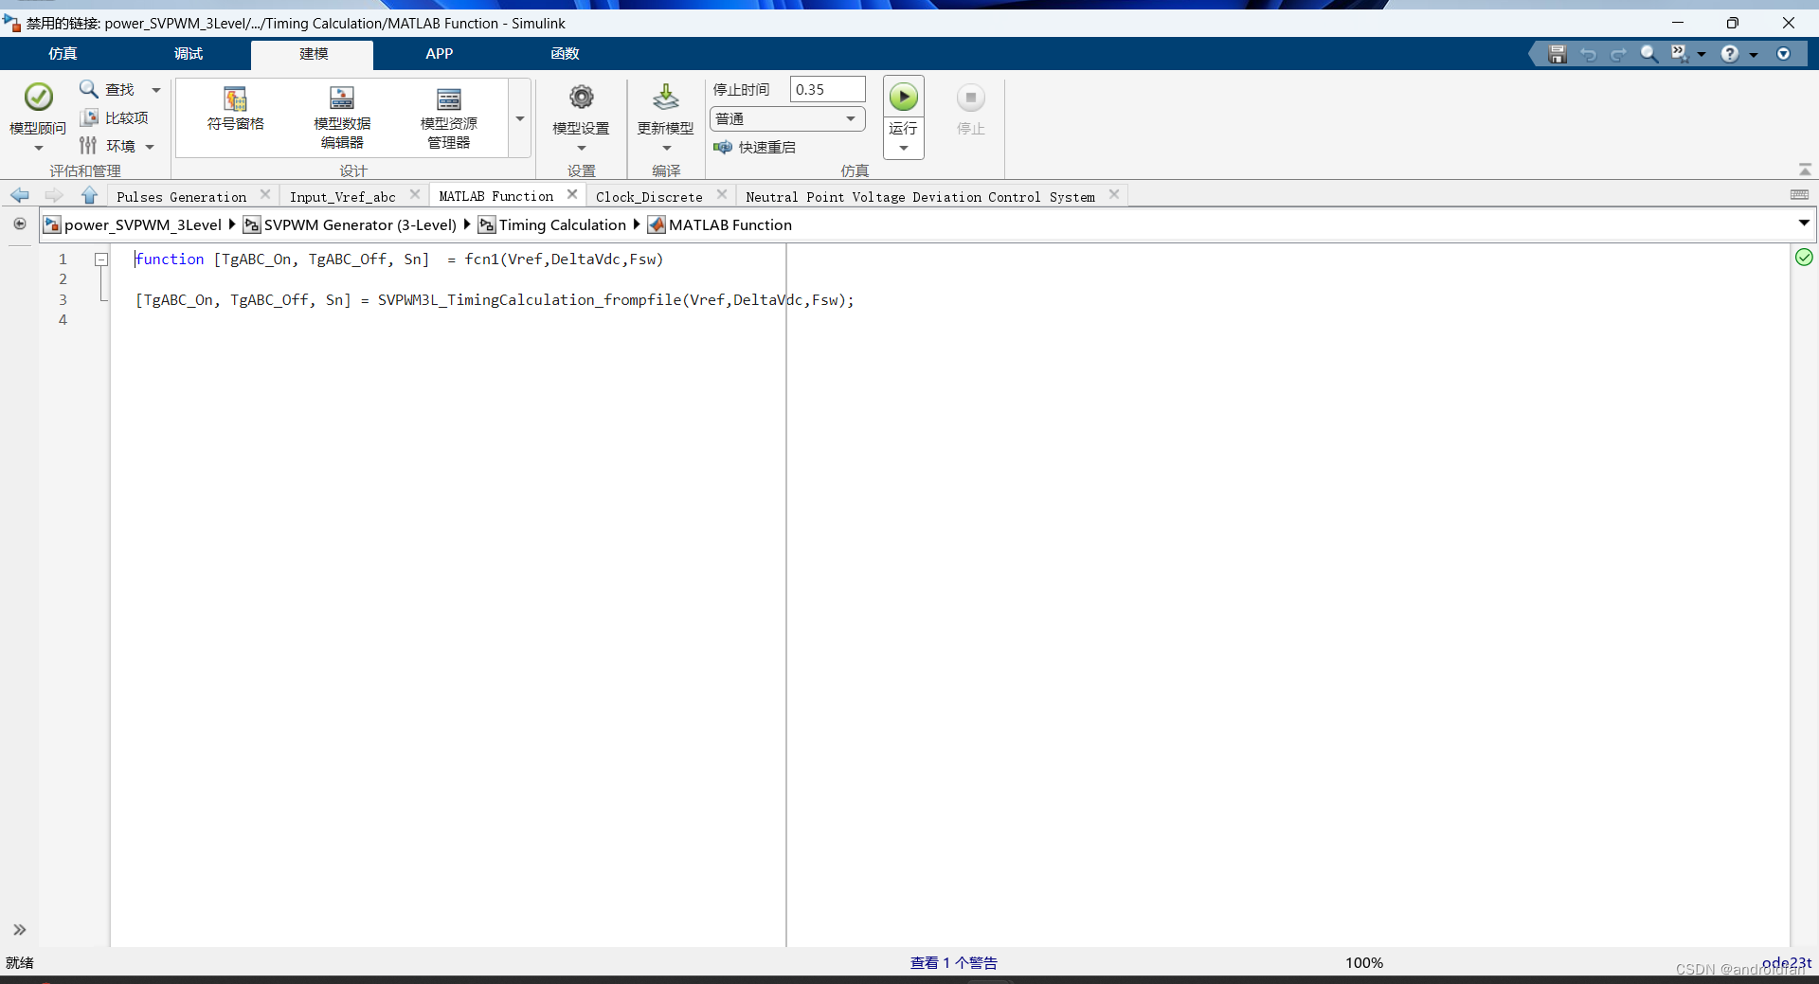1819x984 pixels.
Task: Expand the 模型设置 dropdown arrow
Action: click(581, 149)
